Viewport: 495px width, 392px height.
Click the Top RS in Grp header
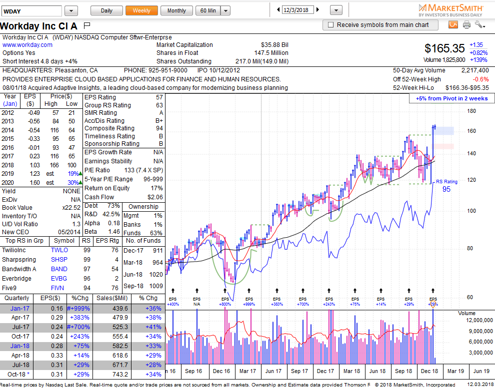[x=24, y=241]
